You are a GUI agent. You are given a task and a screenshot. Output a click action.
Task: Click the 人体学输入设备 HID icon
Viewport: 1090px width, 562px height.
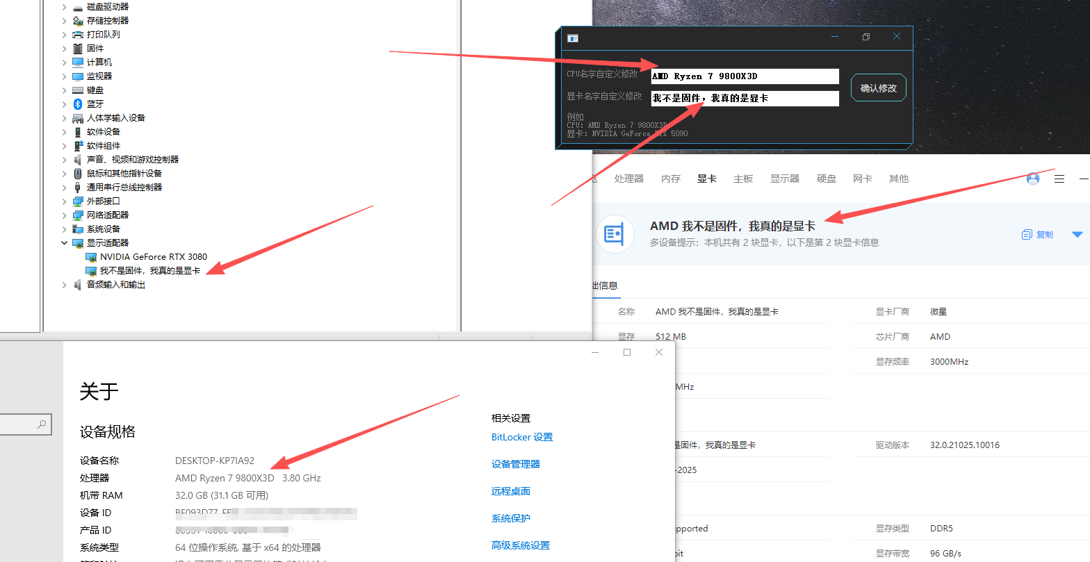(78, 118)
